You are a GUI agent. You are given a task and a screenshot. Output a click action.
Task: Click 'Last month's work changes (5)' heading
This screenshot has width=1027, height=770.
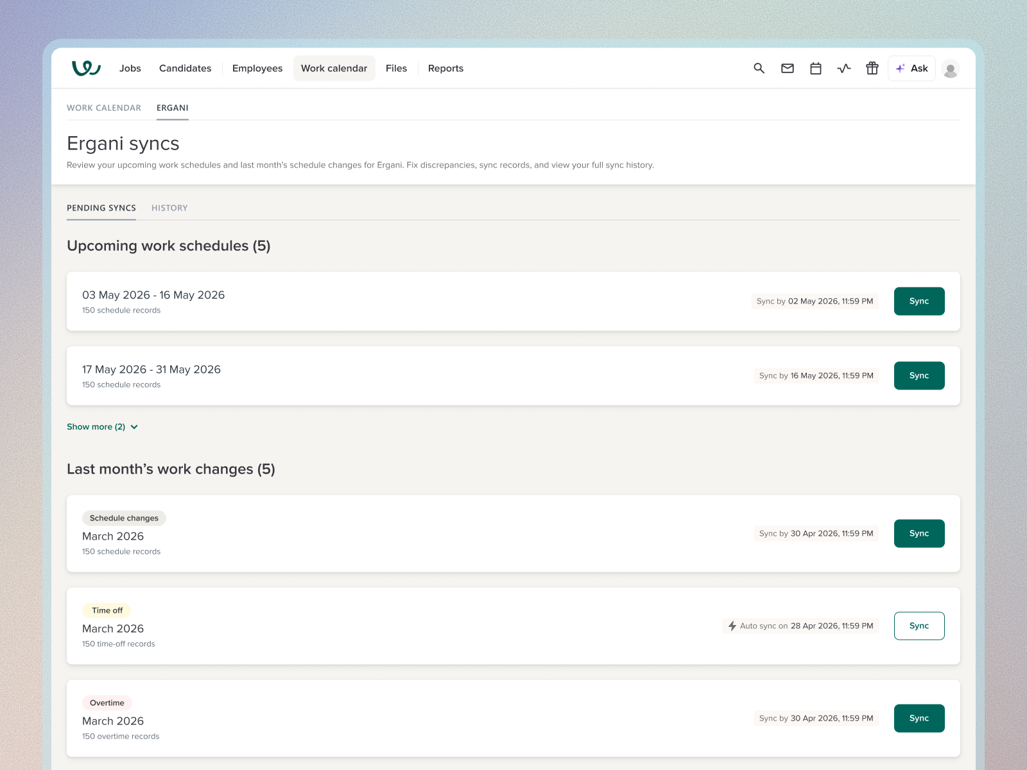point(171,469)
